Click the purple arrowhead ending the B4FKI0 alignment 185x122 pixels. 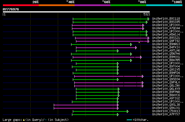coord(136,48)
